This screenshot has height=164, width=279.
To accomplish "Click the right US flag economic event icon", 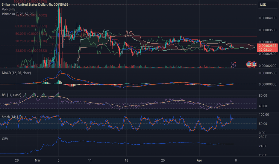I will point(254,64).
